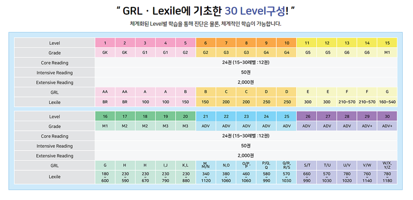The image size is (413, 200).
Task: Click Lexile "BR" under Level 1
Action: click(x=105, y=102)
